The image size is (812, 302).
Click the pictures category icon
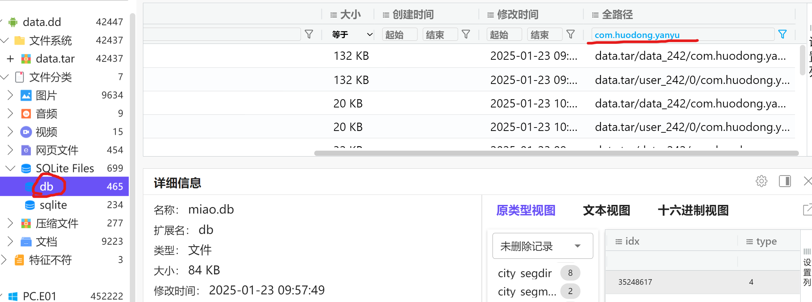[26, 95]
